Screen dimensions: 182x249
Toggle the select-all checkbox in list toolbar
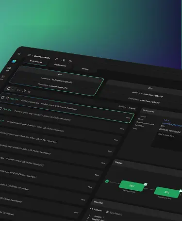click(9, 88)
